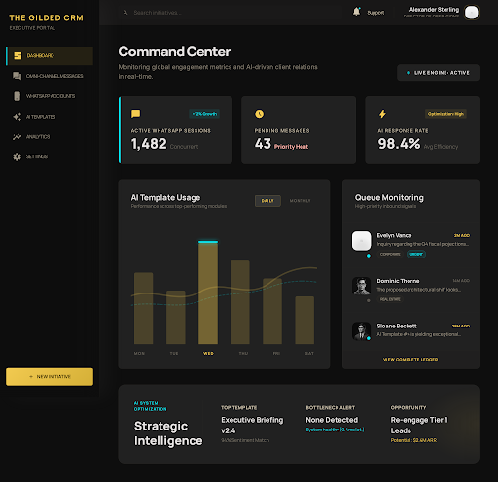
Task: Click the +12% Growth badge
Action: pos(204,114)
